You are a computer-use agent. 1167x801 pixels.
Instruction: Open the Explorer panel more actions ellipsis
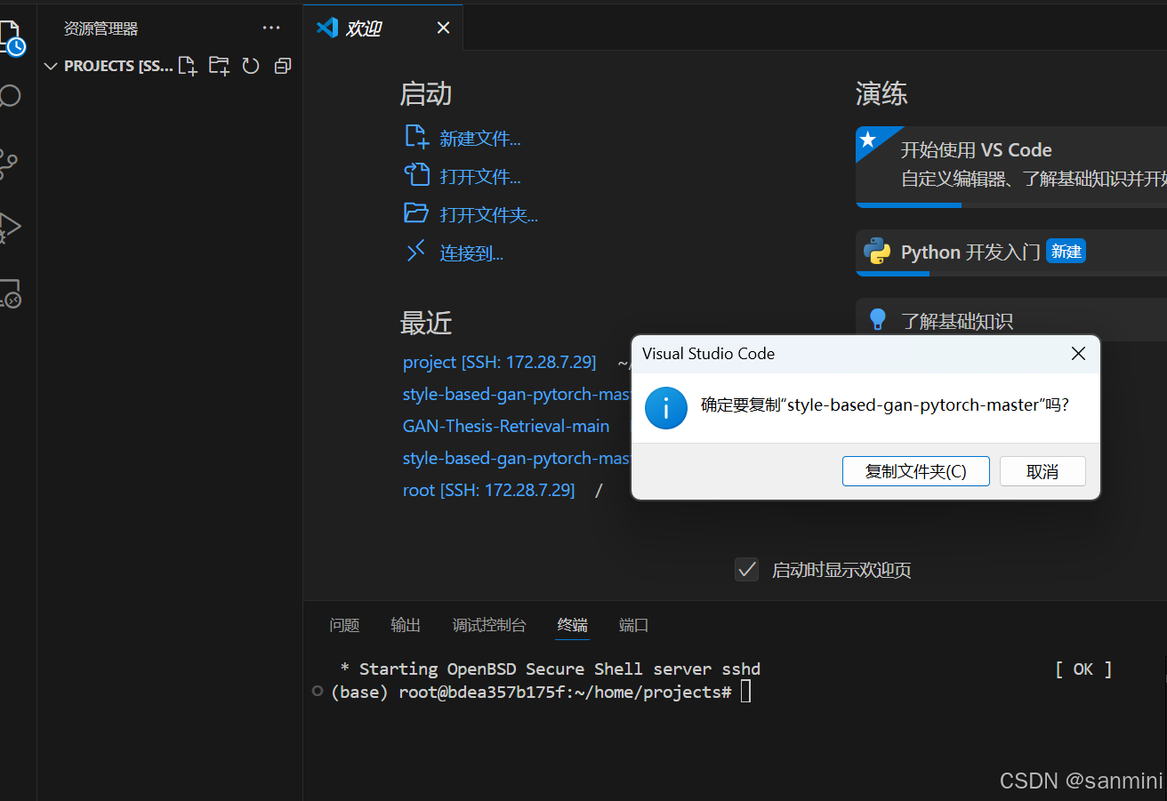[271, 28]
